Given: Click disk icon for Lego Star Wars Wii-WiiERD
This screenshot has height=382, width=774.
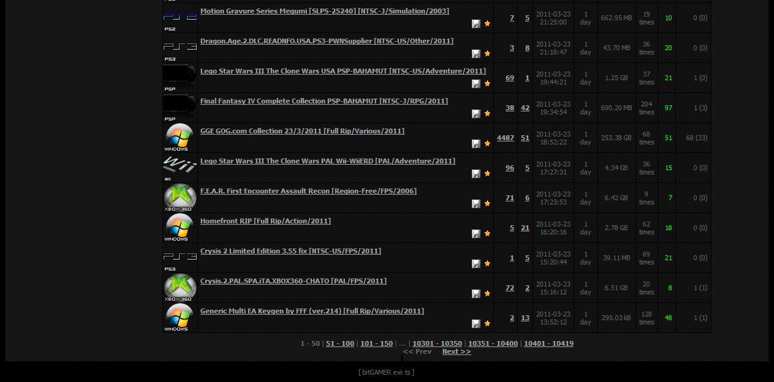Looking at the screenshot, I should coord(476,173).
